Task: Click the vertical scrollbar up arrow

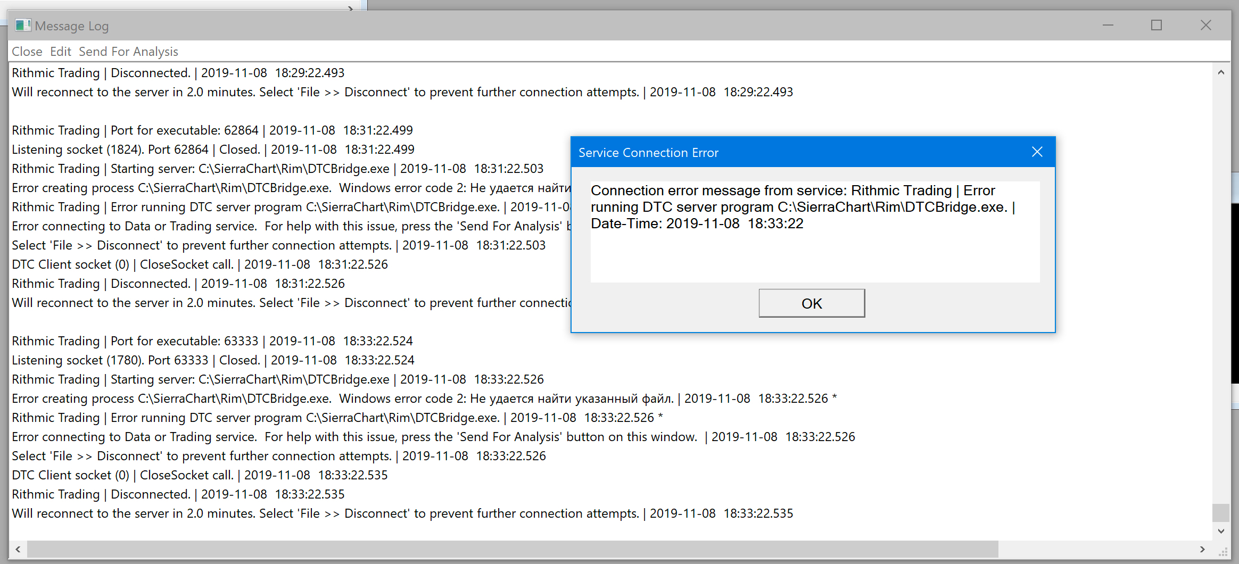Action: (x=1221, y=72)
